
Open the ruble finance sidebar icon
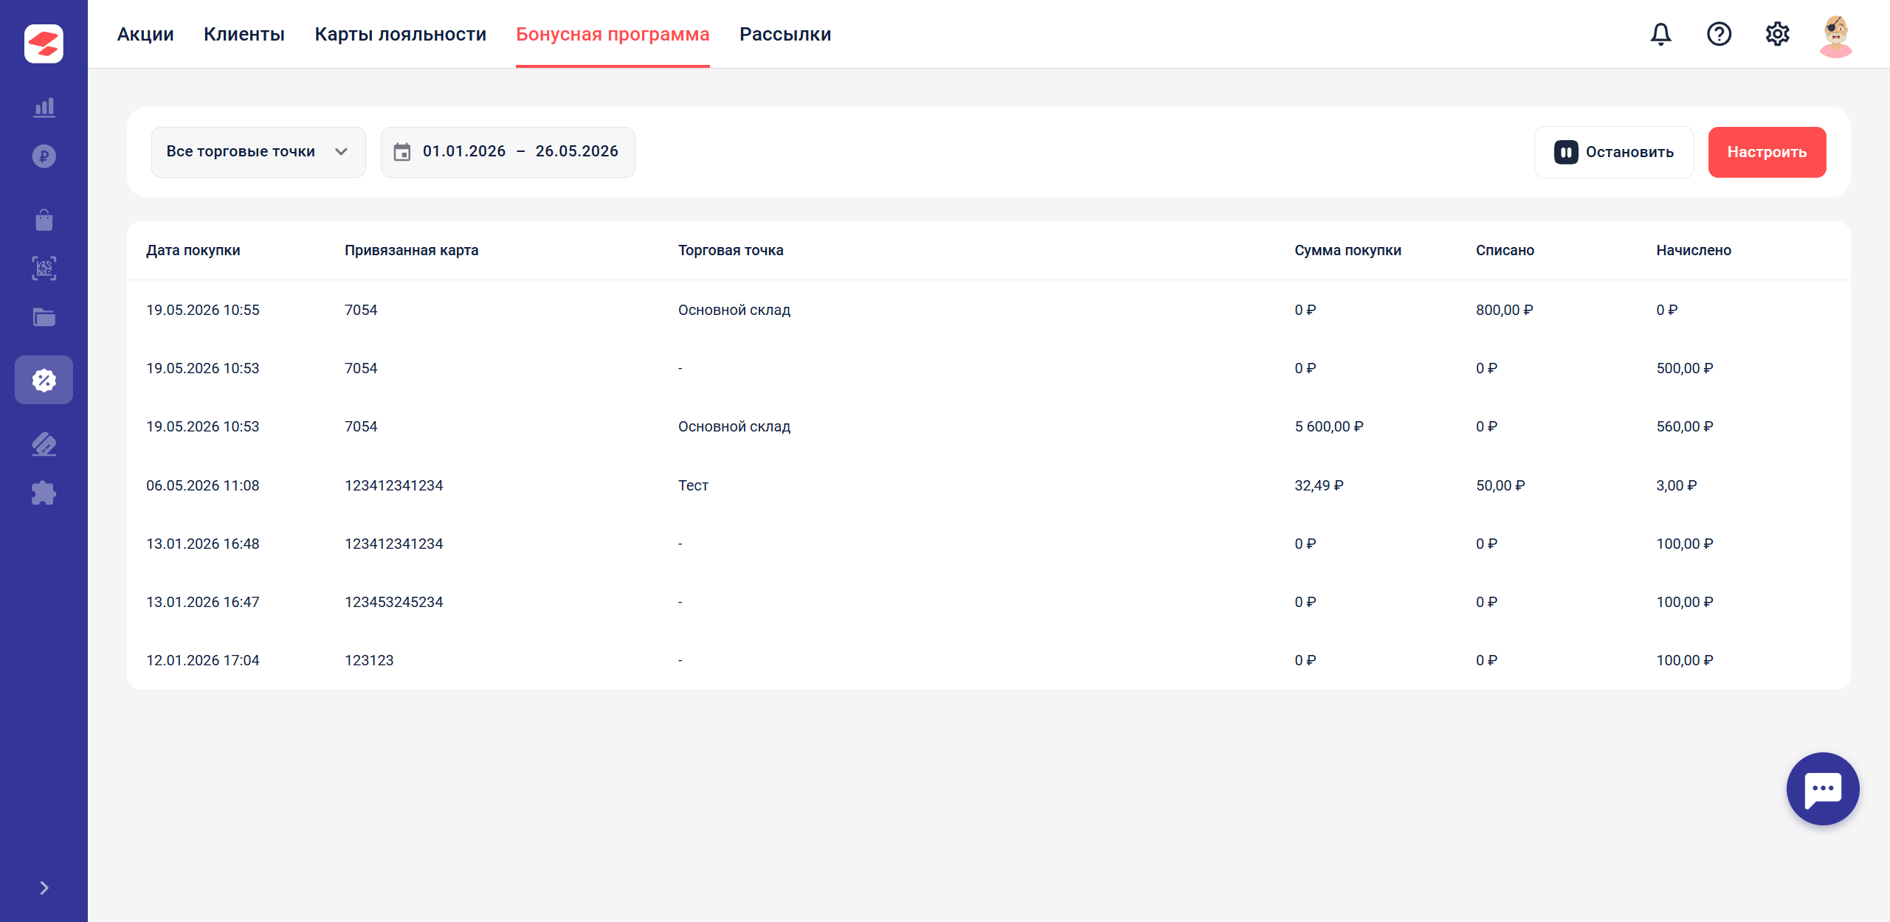(44, 156)
